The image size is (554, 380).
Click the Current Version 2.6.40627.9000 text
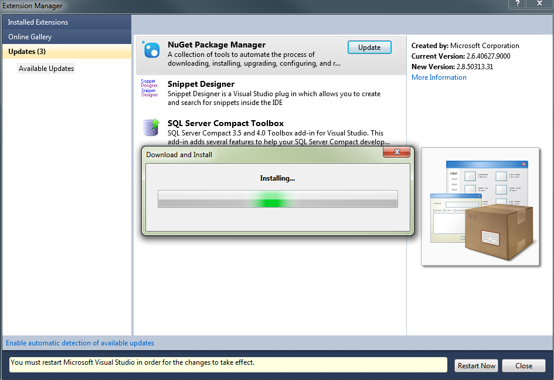click(461, 56)
